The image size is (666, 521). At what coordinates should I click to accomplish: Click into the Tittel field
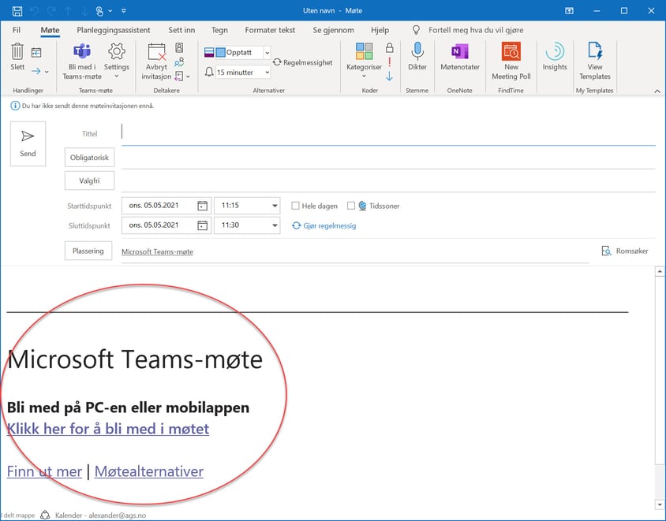point(388,134)
